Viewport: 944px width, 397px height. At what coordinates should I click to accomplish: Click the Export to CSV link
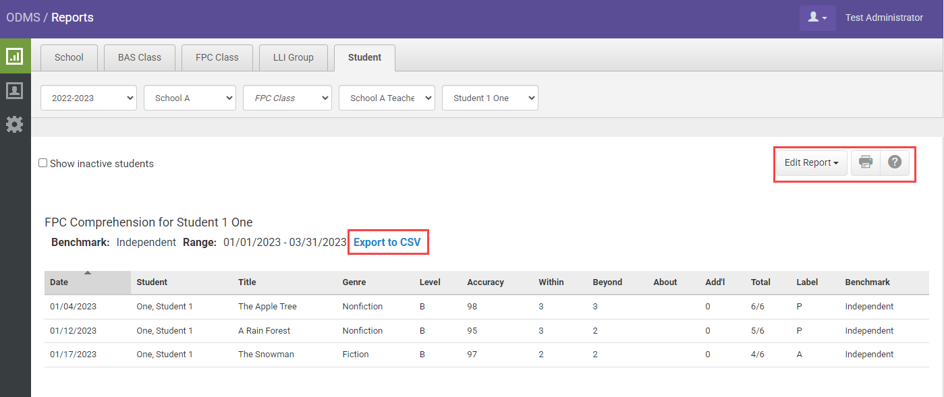[387, 242]
